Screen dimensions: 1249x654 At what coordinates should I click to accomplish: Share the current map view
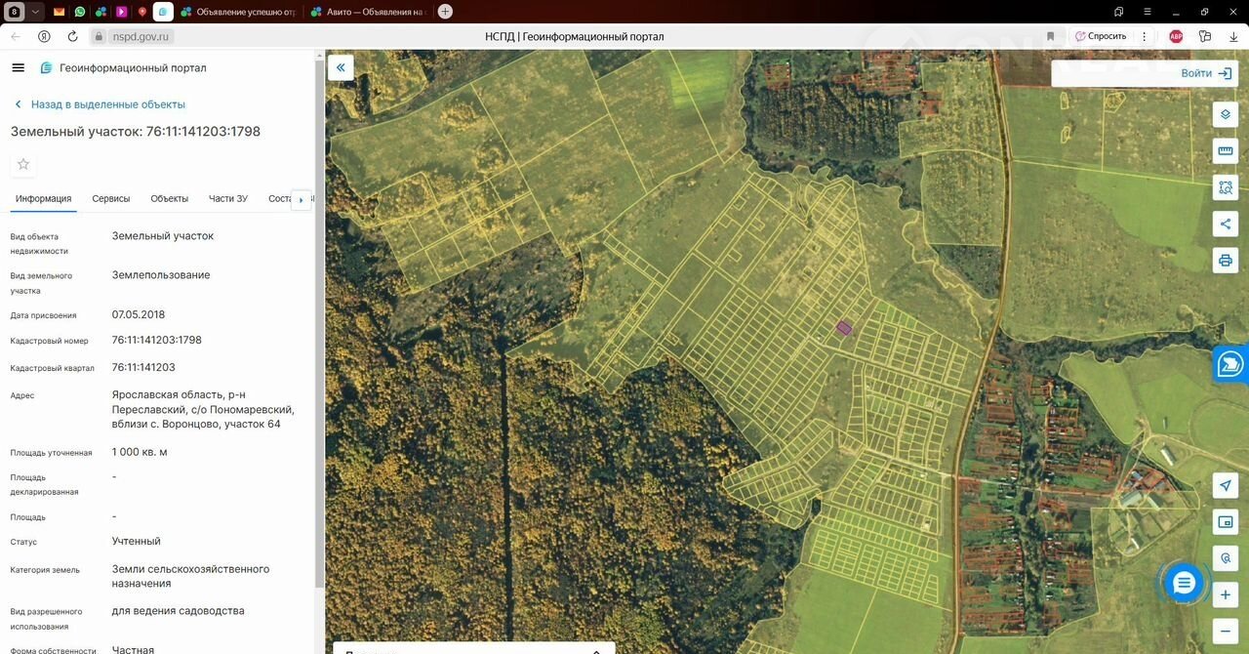[1226, 224]
